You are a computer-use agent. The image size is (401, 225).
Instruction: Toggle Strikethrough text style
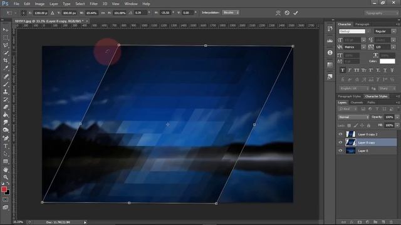tap(392, 70)
